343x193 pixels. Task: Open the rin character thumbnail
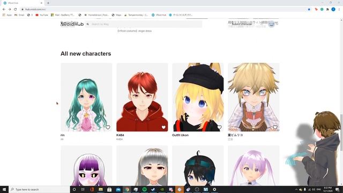(86, 97)
